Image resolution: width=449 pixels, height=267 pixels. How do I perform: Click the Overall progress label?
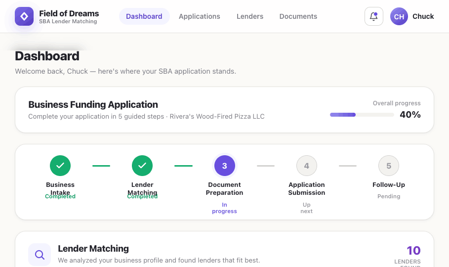[x=397, y=103]
